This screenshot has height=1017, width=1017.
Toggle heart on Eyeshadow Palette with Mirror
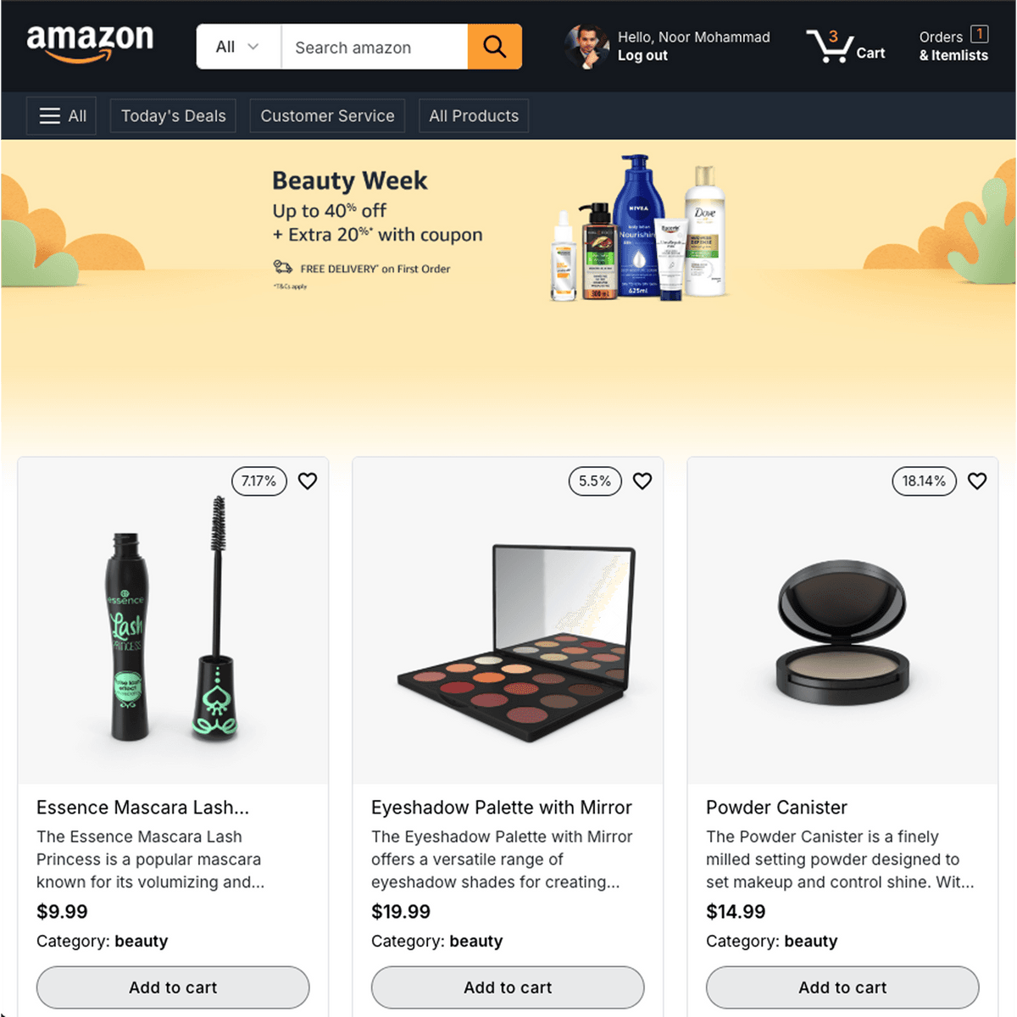642,481
